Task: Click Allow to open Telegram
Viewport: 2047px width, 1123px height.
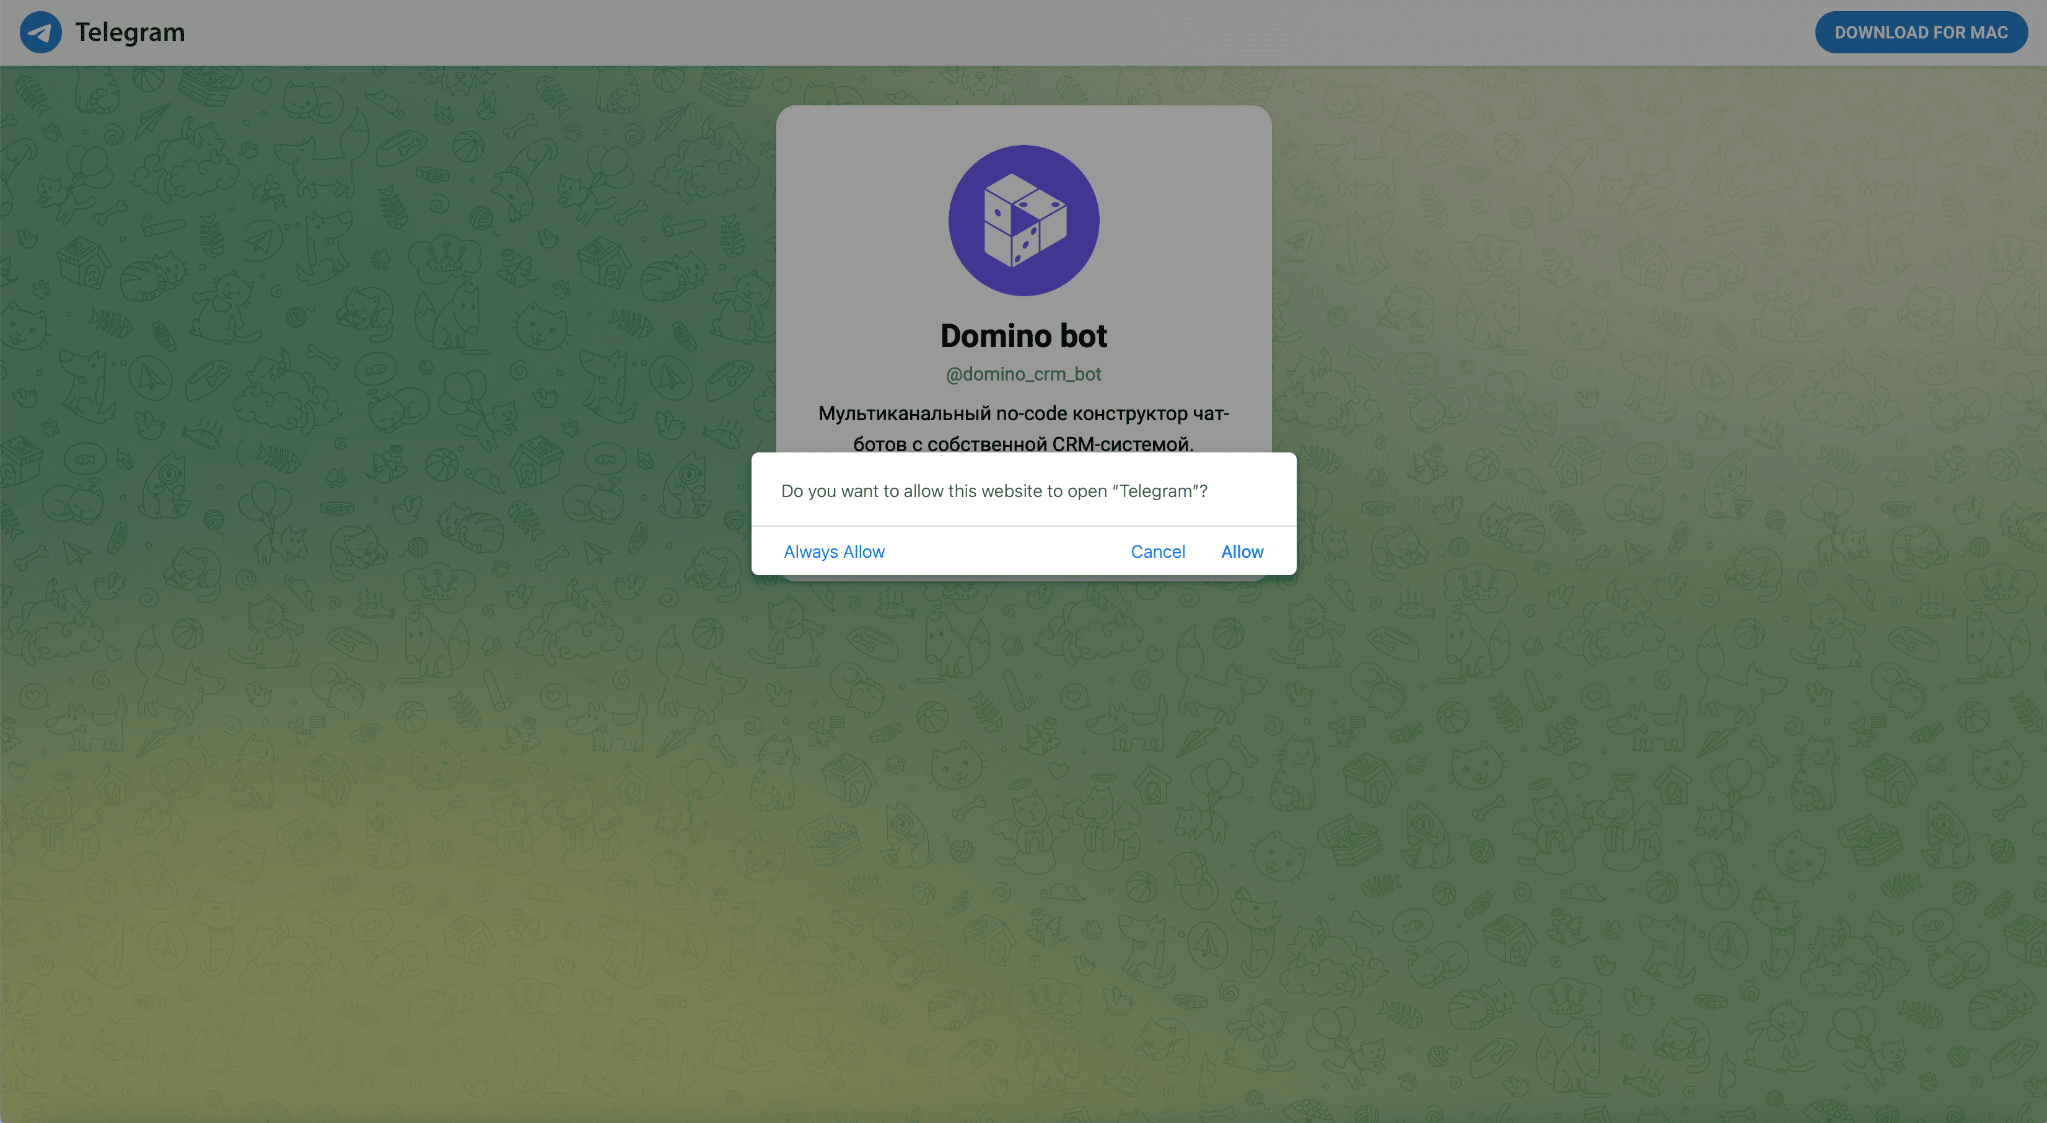Action: click(1242, 552)
